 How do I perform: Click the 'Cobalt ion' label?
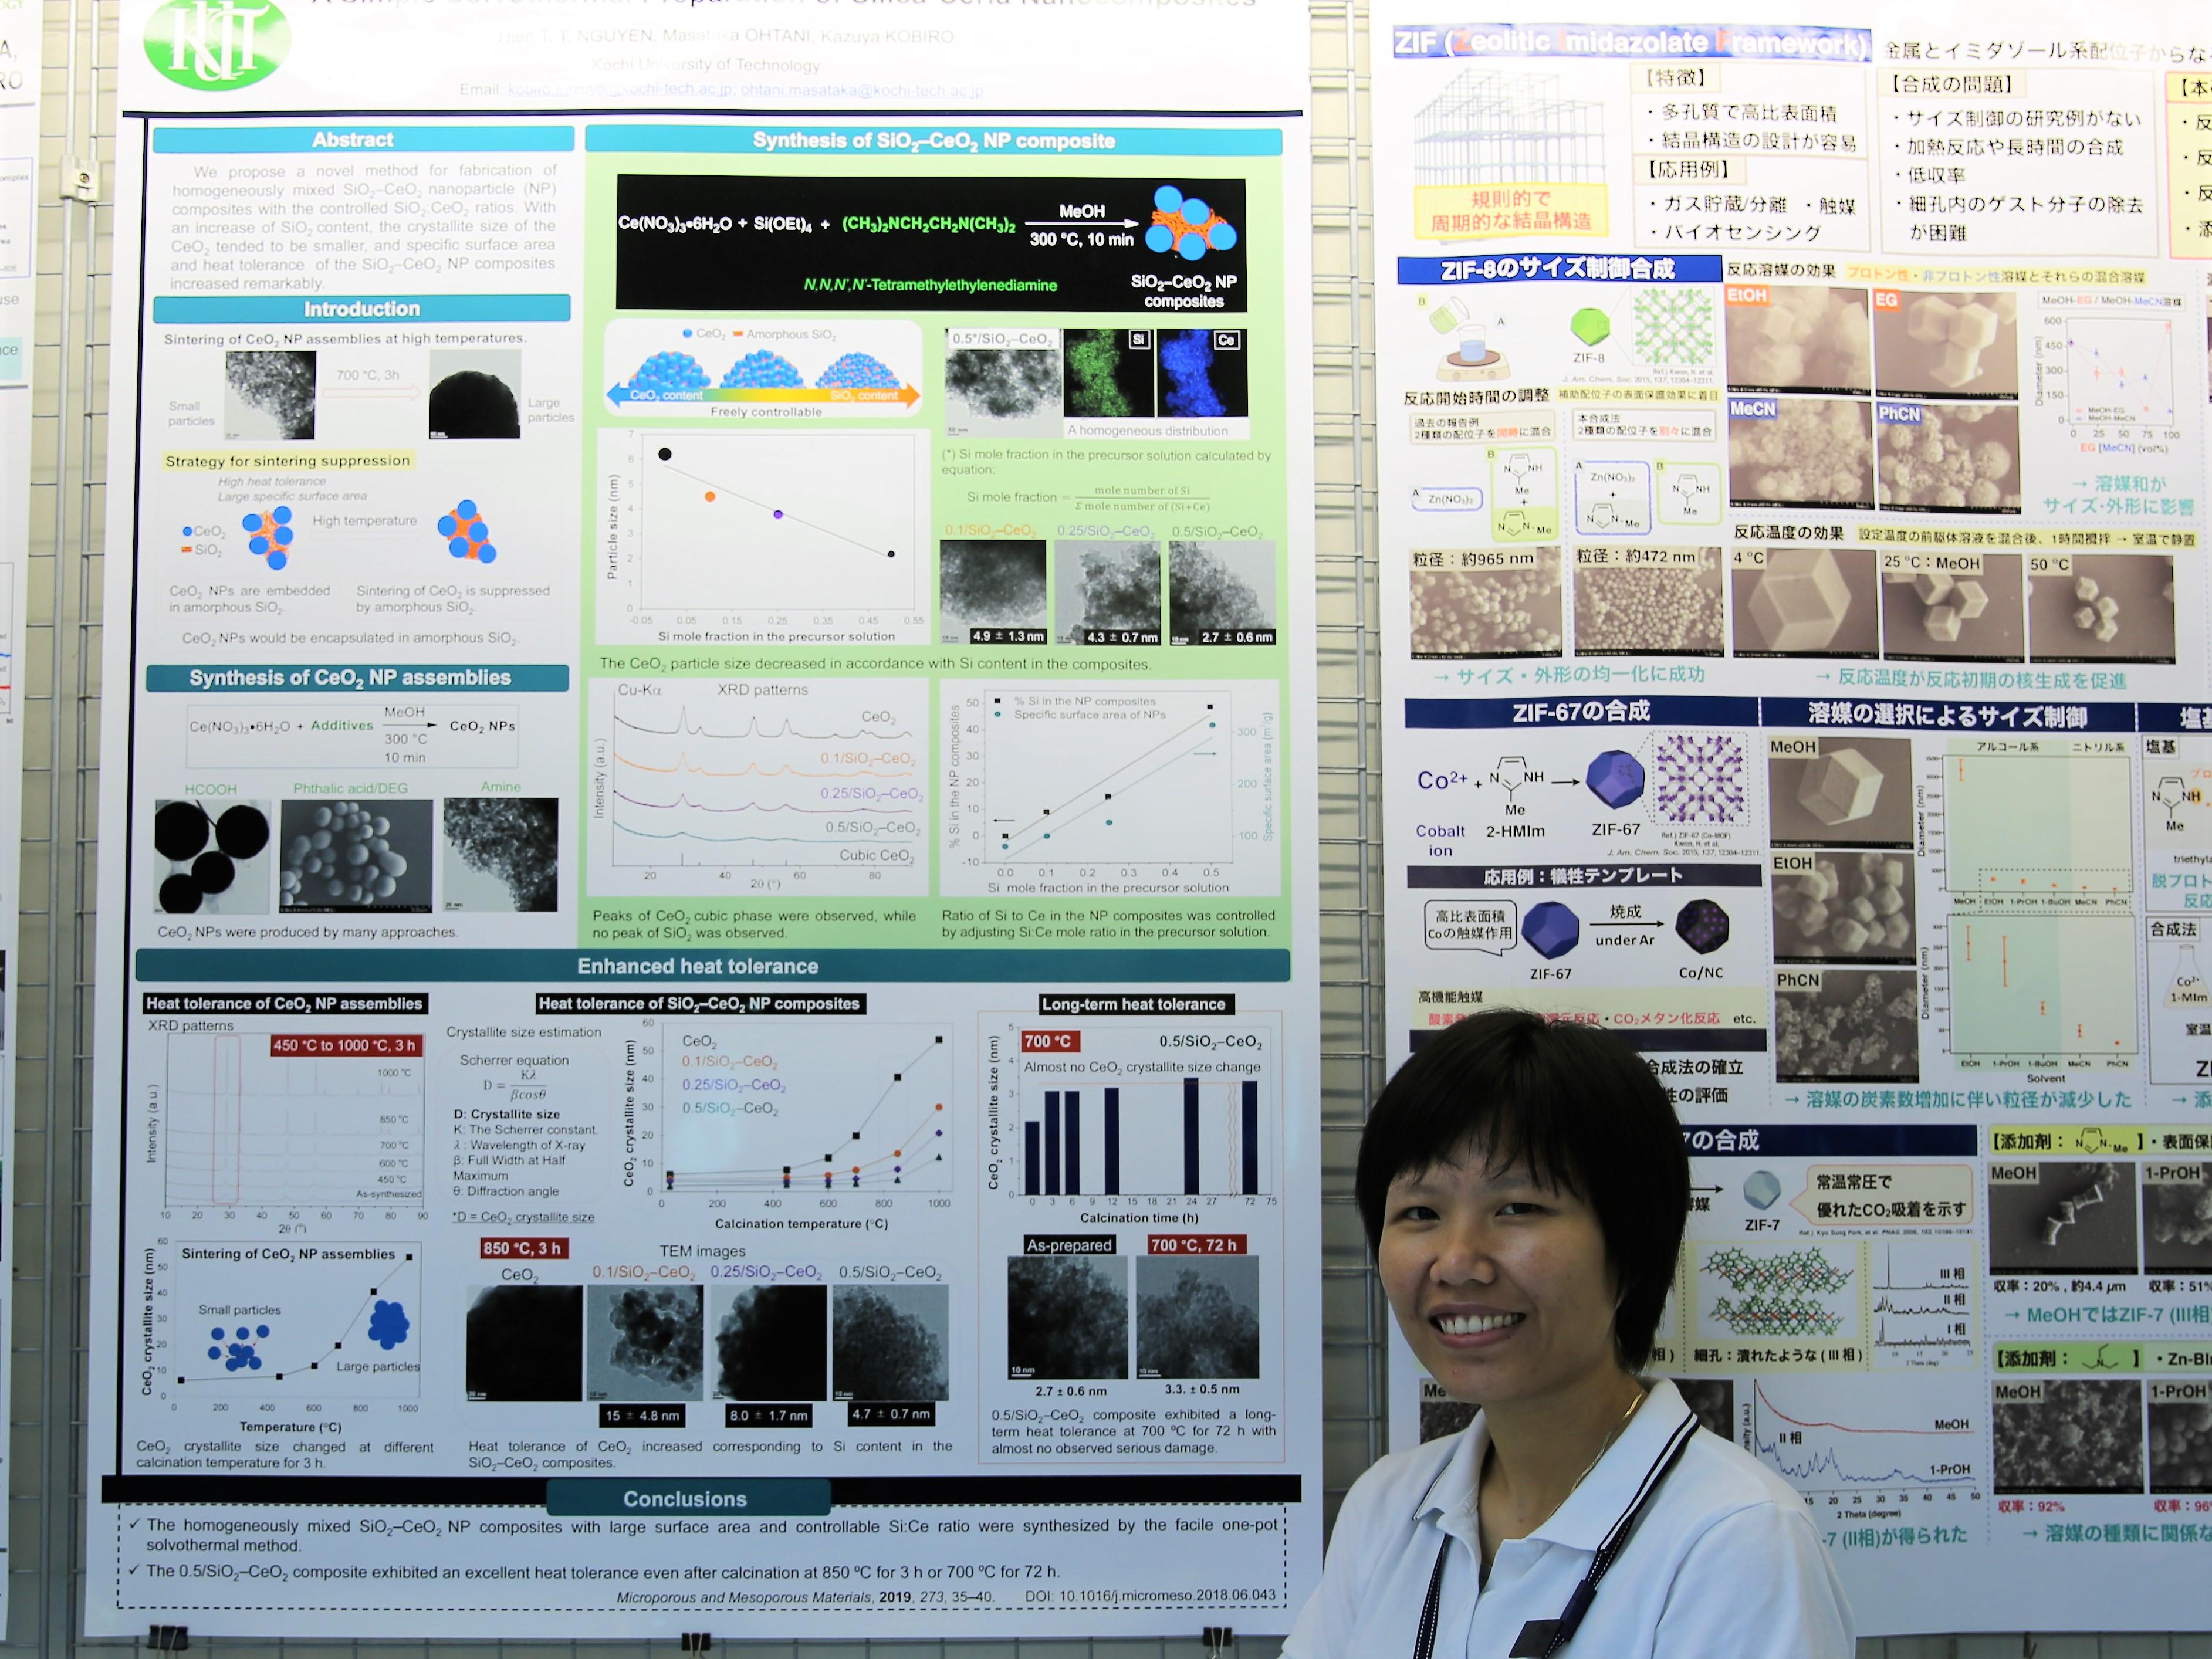1440,841
